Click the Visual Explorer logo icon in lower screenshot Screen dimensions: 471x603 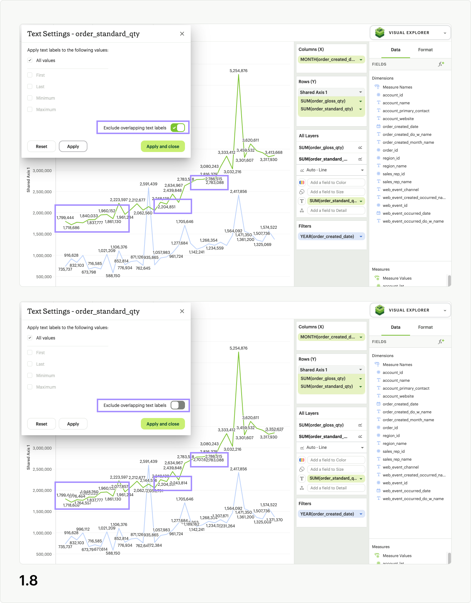click(380, 310)
